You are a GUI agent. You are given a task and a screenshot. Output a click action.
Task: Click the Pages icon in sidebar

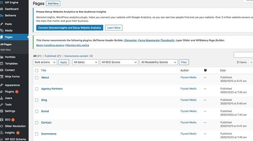(x=1, y=37)
